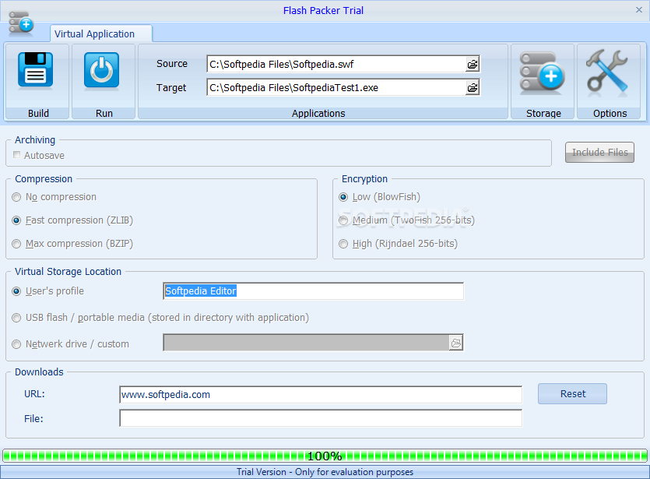Image resolution: width=650 pixels, height=479 pixels.
Task: Close the Flash Packer Trial window
Action: pos(639,10)
